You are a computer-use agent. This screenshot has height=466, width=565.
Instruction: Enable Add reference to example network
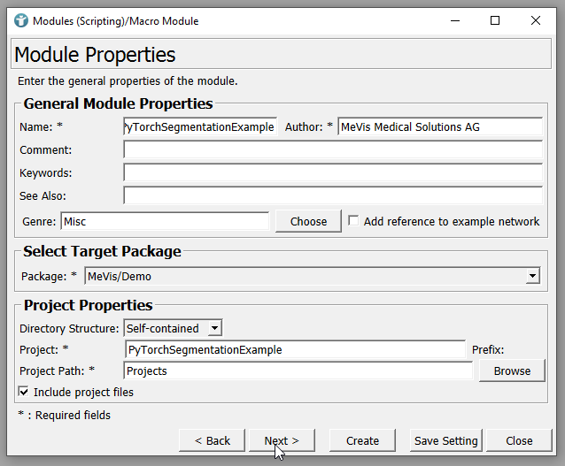[354, 221]
